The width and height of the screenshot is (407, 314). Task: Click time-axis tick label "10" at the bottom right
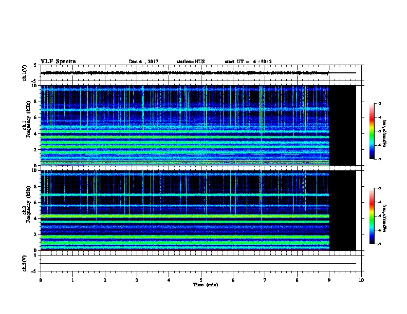coord(361,280)
